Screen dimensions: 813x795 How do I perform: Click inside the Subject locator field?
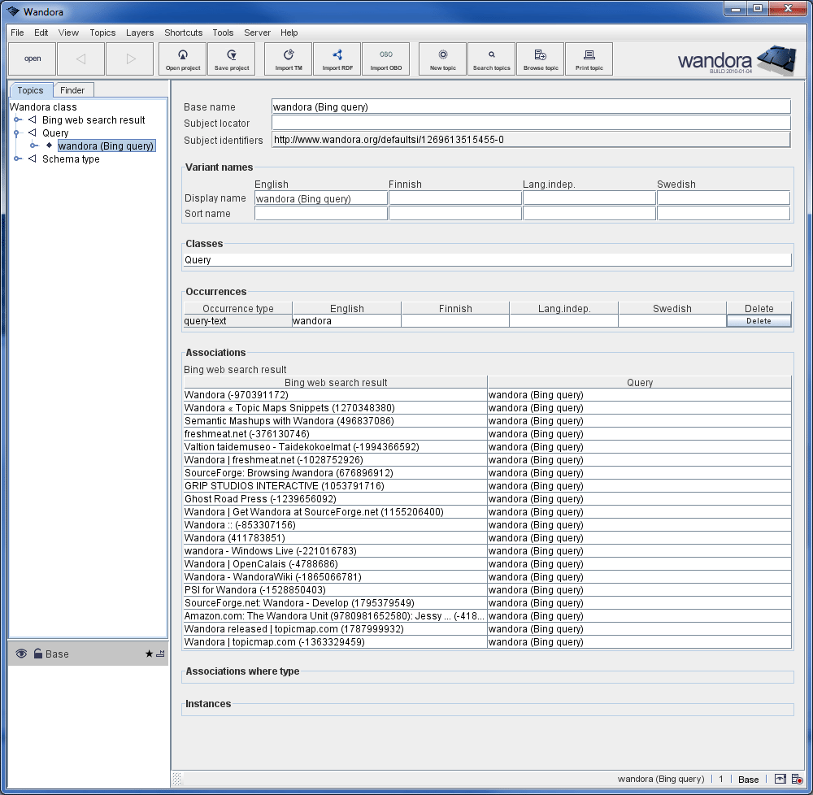coord(528,122)
